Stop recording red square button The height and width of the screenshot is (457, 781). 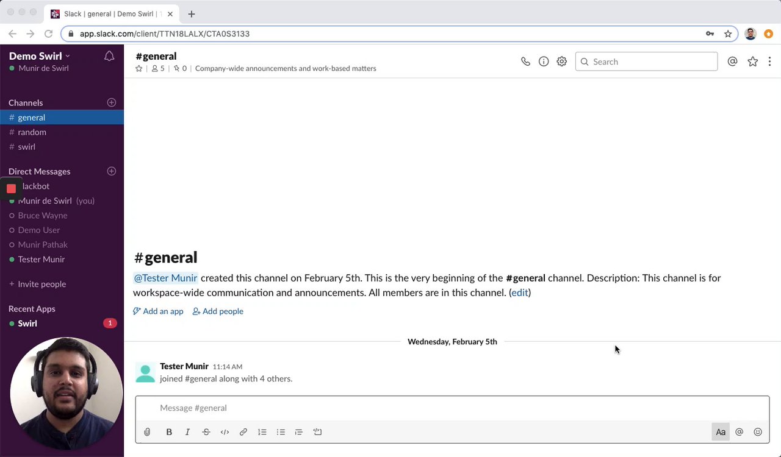pyautogui.click(x=11, y=189)
